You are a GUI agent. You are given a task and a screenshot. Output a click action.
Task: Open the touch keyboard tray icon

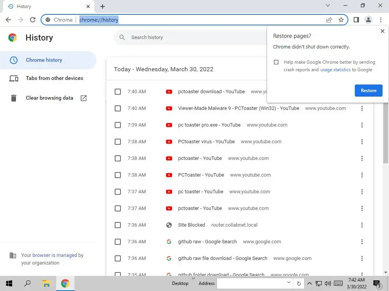click(x=338, y=283)
